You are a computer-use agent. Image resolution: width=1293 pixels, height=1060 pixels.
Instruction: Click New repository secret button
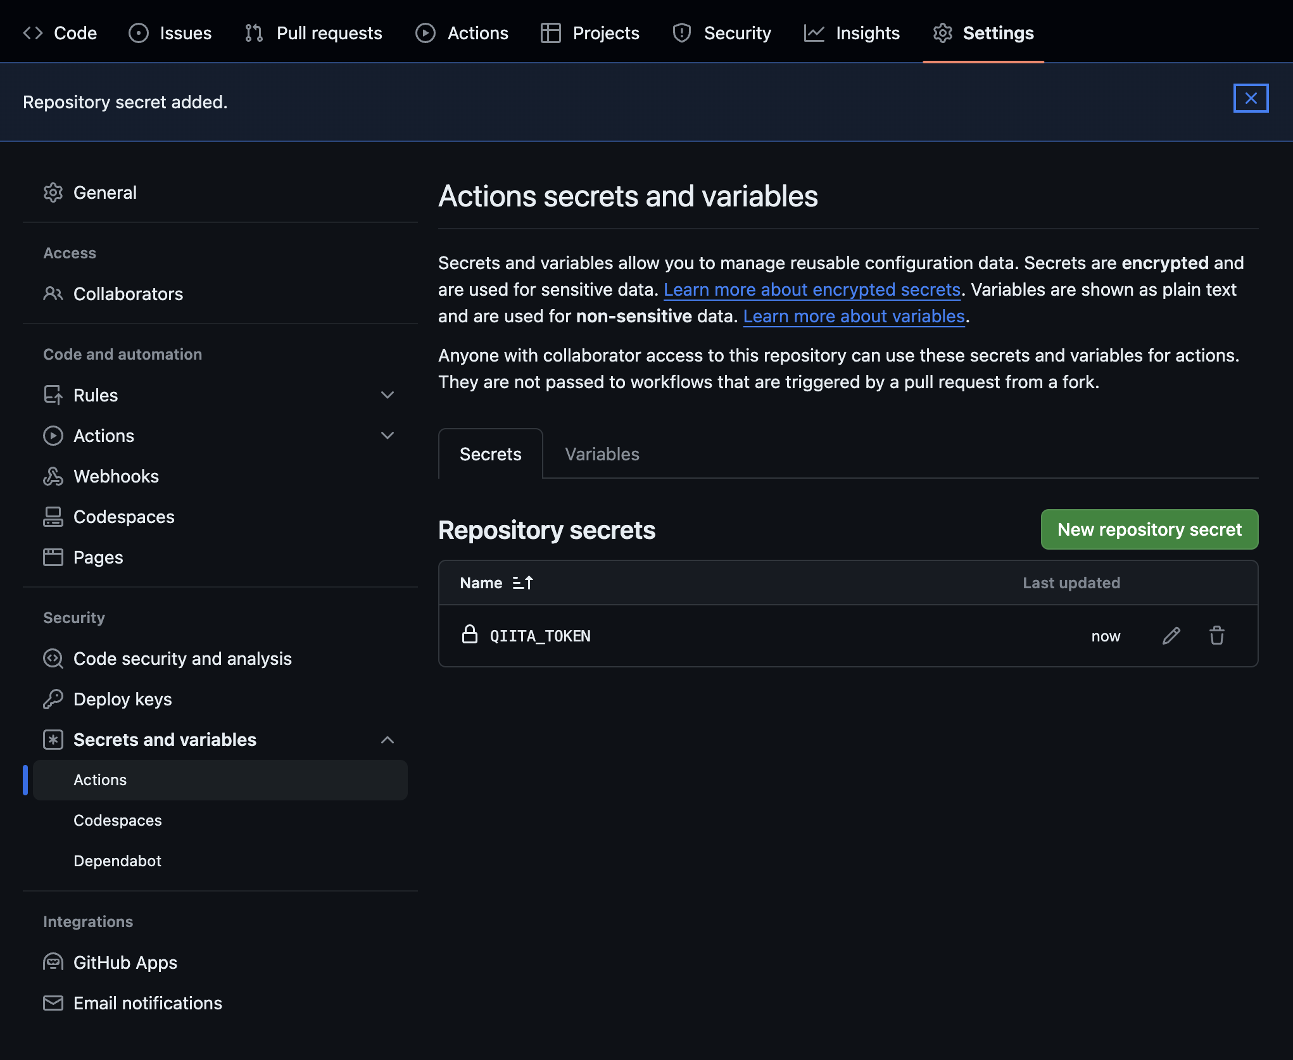[1149, 529]
